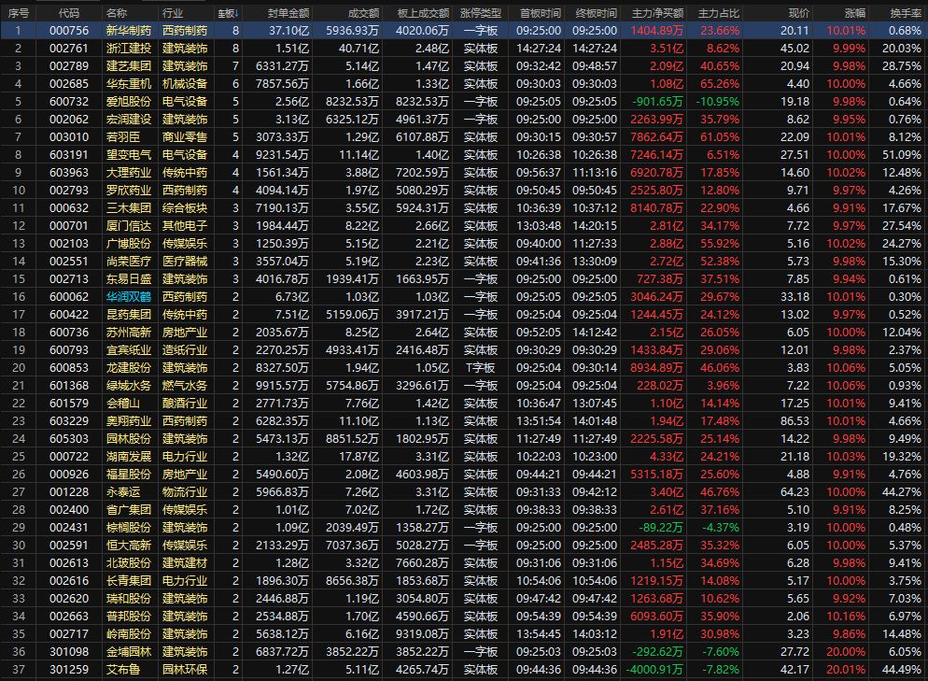Select stock 绿城水务
The width and height of the screenshot is (928, 681).
(129, 386)
